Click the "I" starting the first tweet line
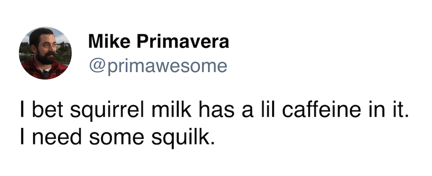 tap(23, 111)
